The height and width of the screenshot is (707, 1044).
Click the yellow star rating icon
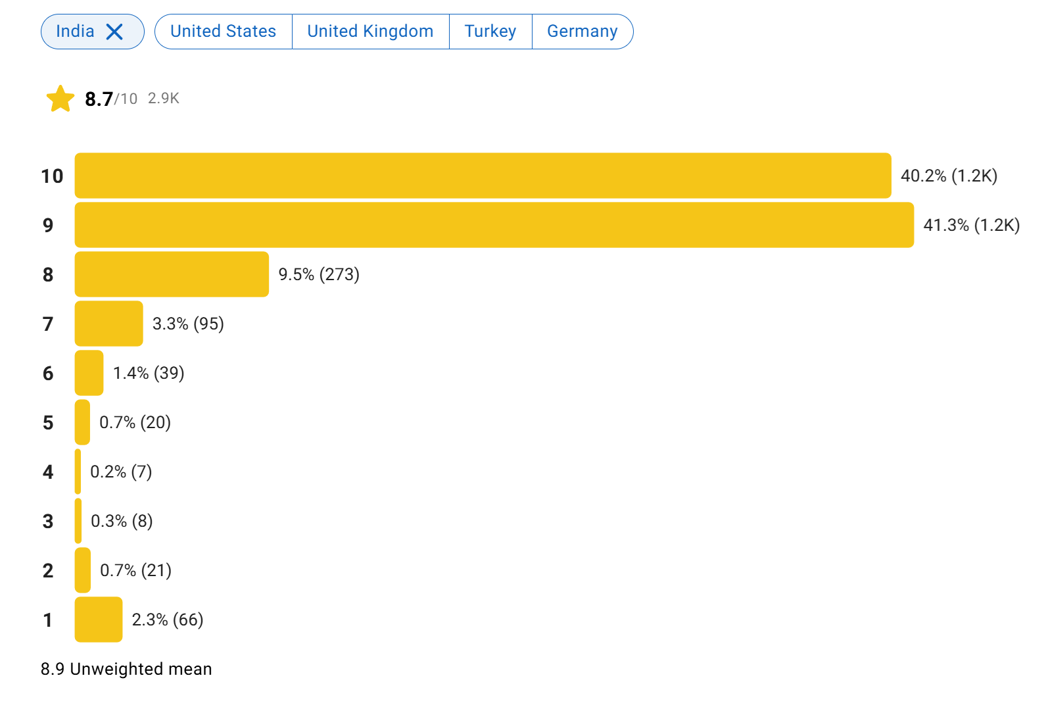(60, 99)
